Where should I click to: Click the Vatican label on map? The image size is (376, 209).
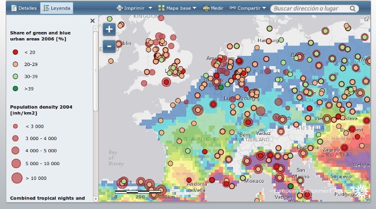point(284,198)
